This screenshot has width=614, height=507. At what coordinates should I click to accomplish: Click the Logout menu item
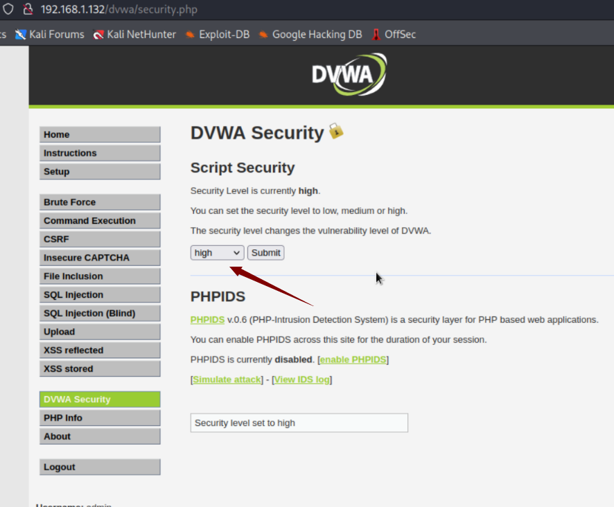coord(100,467)
